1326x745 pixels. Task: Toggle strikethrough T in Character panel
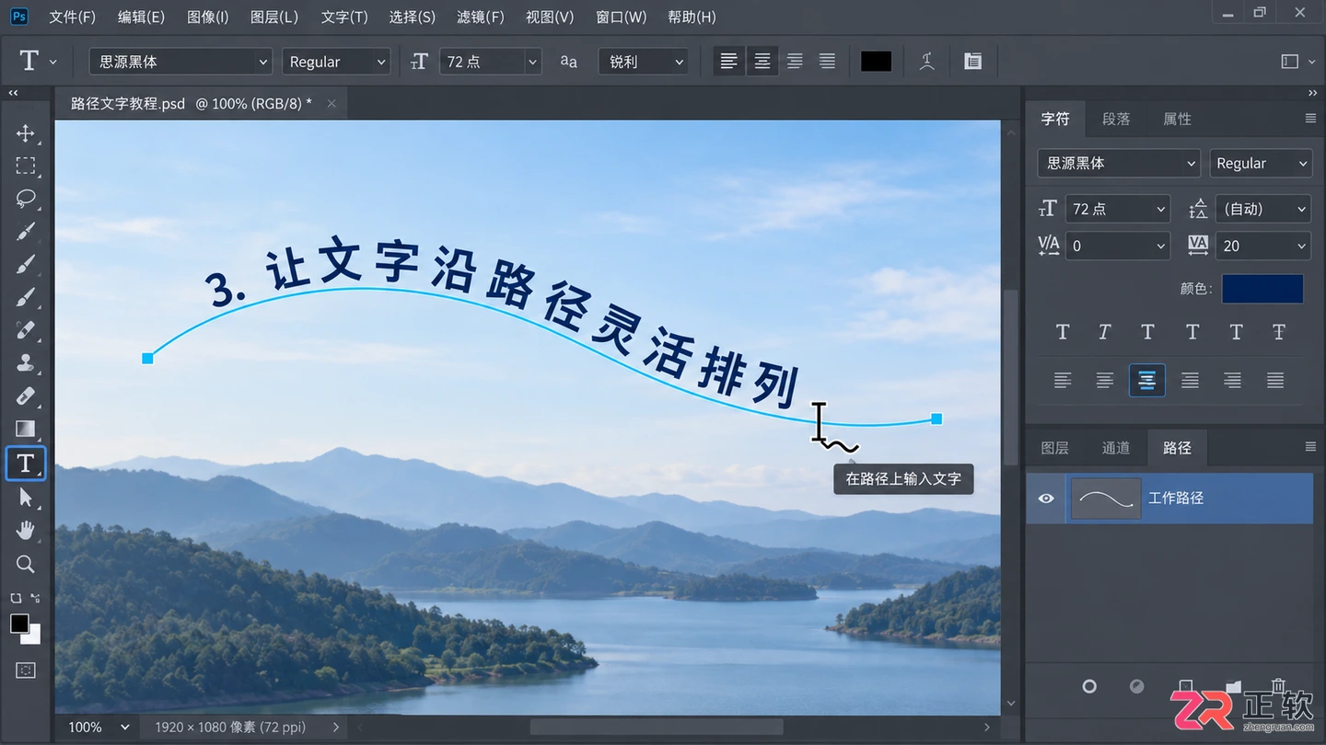(x=1279, y=332)
